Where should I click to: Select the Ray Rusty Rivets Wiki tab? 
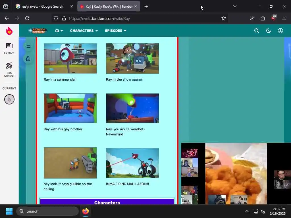point(109,7)
